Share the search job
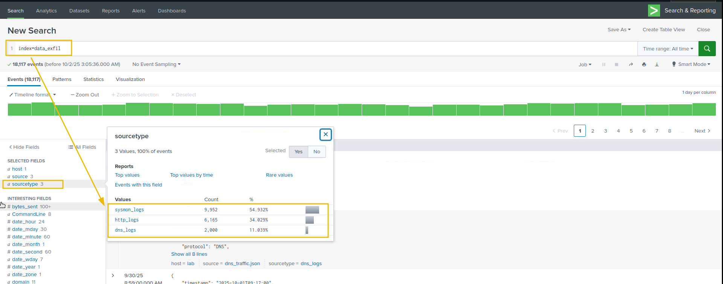This screenshot has width=723, height=284. [631, 64]
